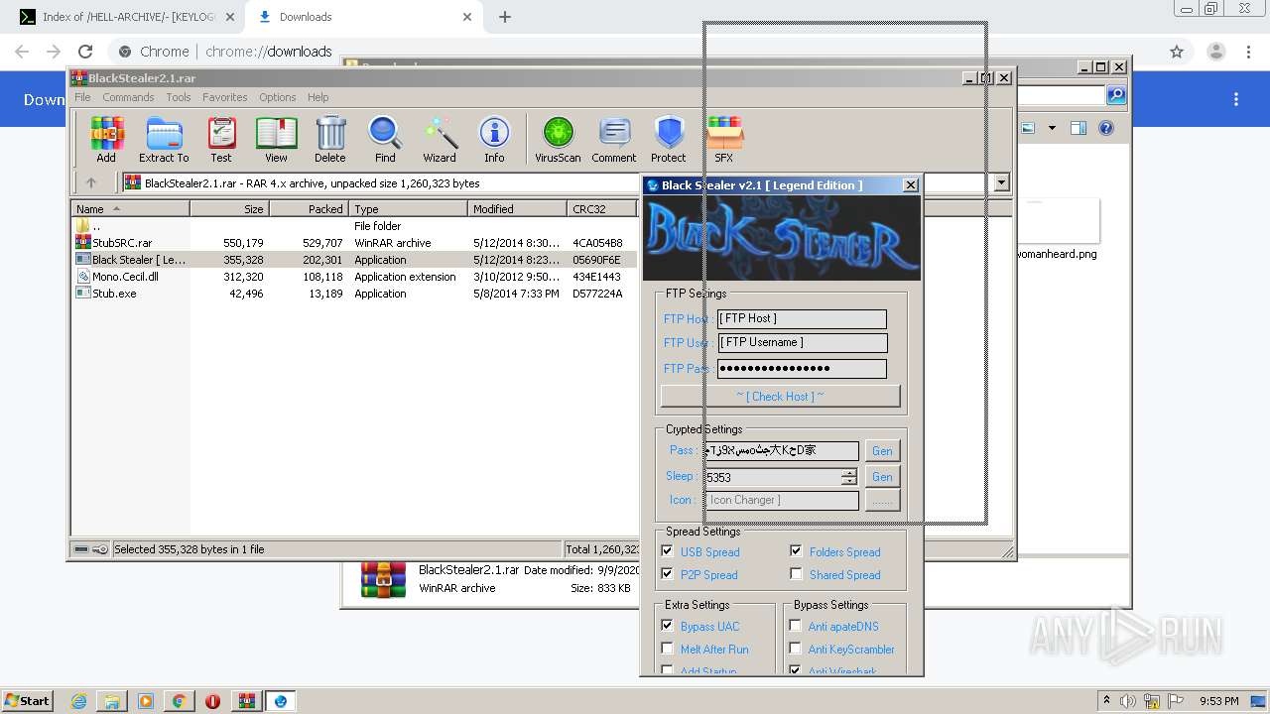The width and height of the screenshot is (1270, 714).
Task: Open the WinRAR Tools menu
Action: (179, 97)
